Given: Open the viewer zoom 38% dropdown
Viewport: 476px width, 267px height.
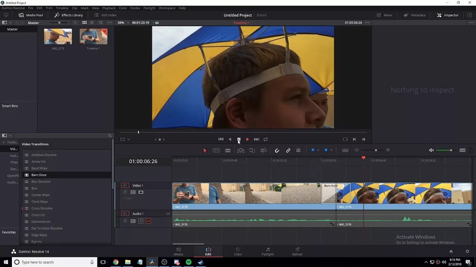Looking at the screenshot, I should [x=128, y=23].
